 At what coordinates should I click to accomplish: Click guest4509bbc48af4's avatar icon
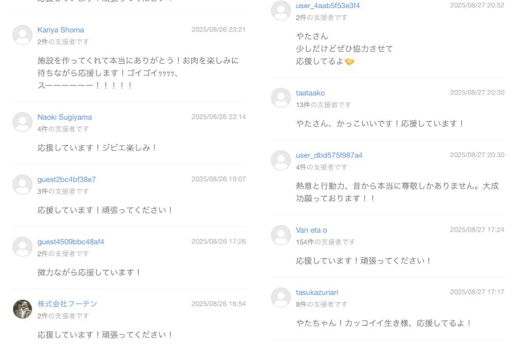pos(22,247)
